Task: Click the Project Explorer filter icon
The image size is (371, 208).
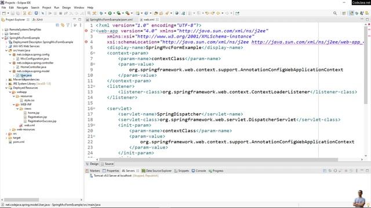Action: 68,25
